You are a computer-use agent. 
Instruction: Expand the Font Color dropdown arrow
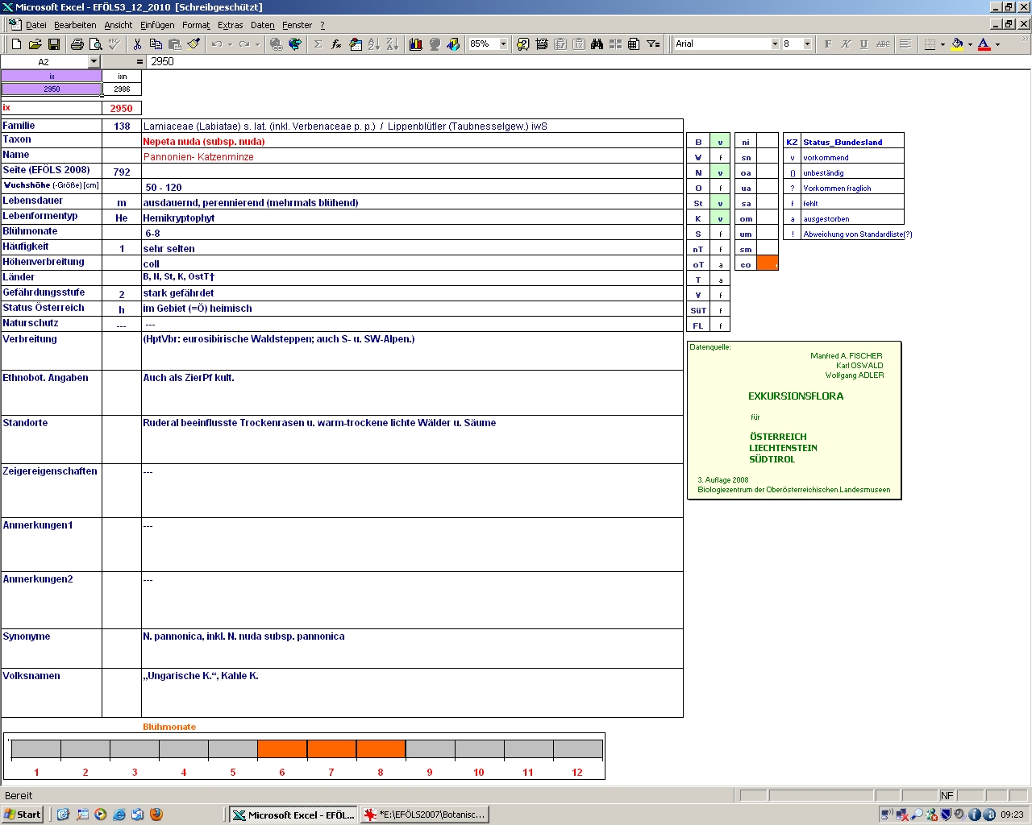[x=997, y=44]
